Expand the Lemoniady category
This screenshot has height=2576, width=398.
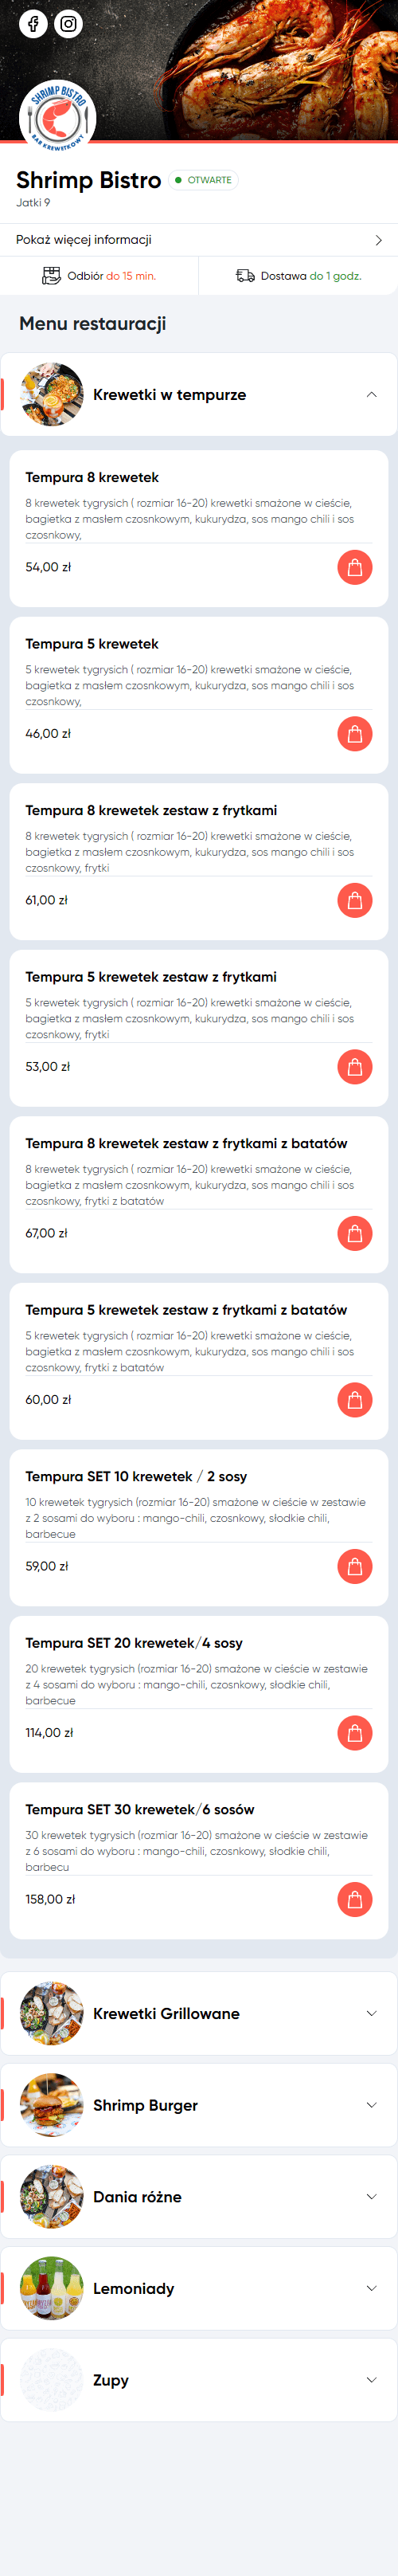coord(199,2288)
